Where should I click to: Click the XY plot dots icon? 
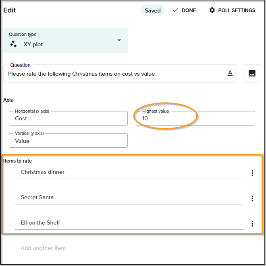13,44
